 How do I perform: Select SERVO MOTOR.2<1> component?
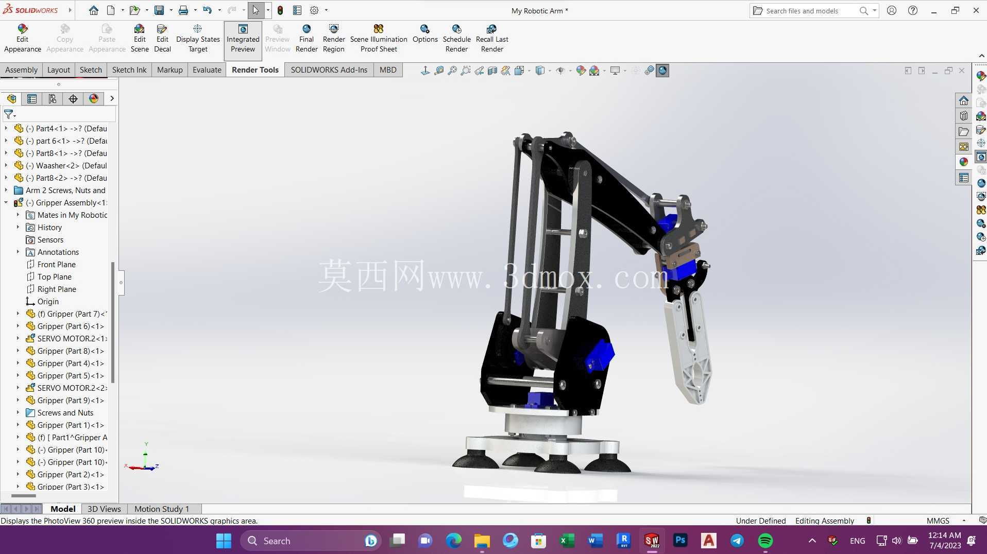[x=72, y=338]
